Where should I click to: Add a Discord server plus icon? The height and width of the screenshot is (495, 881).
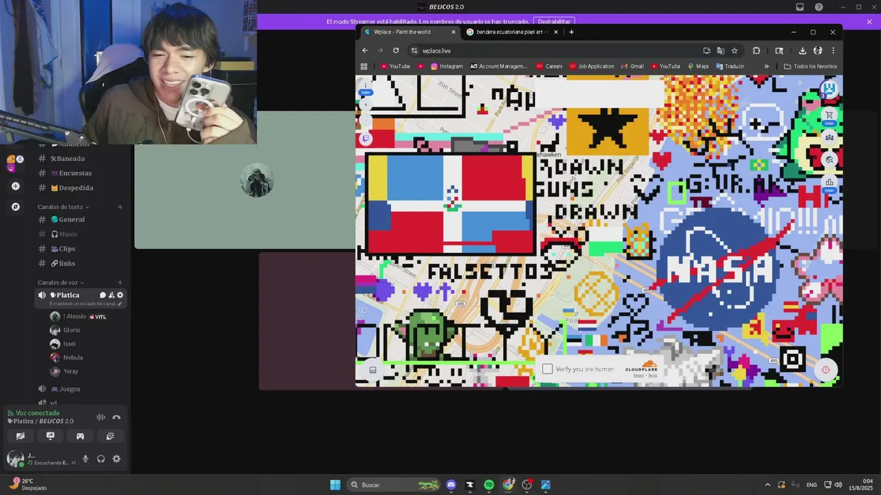[15, 186]
